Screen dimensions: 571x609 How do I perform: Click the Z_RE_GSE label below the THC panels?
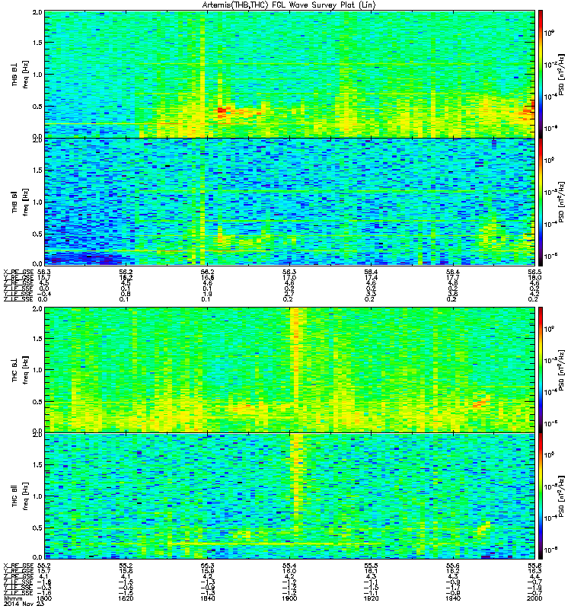coord(18,576)
